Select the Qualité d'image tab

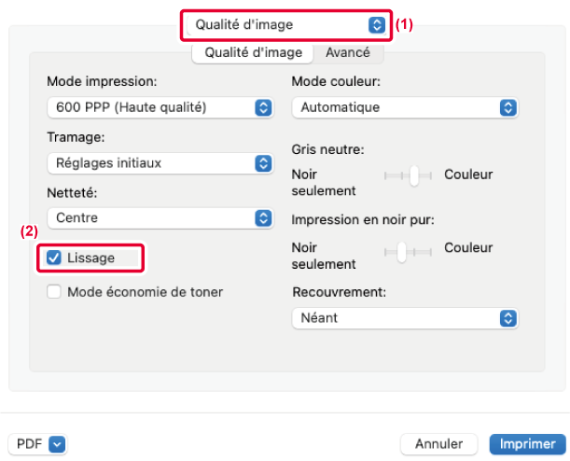point(254,53)
